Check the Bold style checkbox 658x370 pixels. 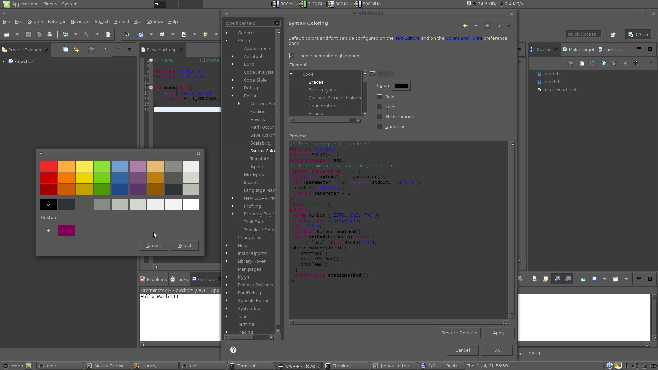[x=379, y=97]
